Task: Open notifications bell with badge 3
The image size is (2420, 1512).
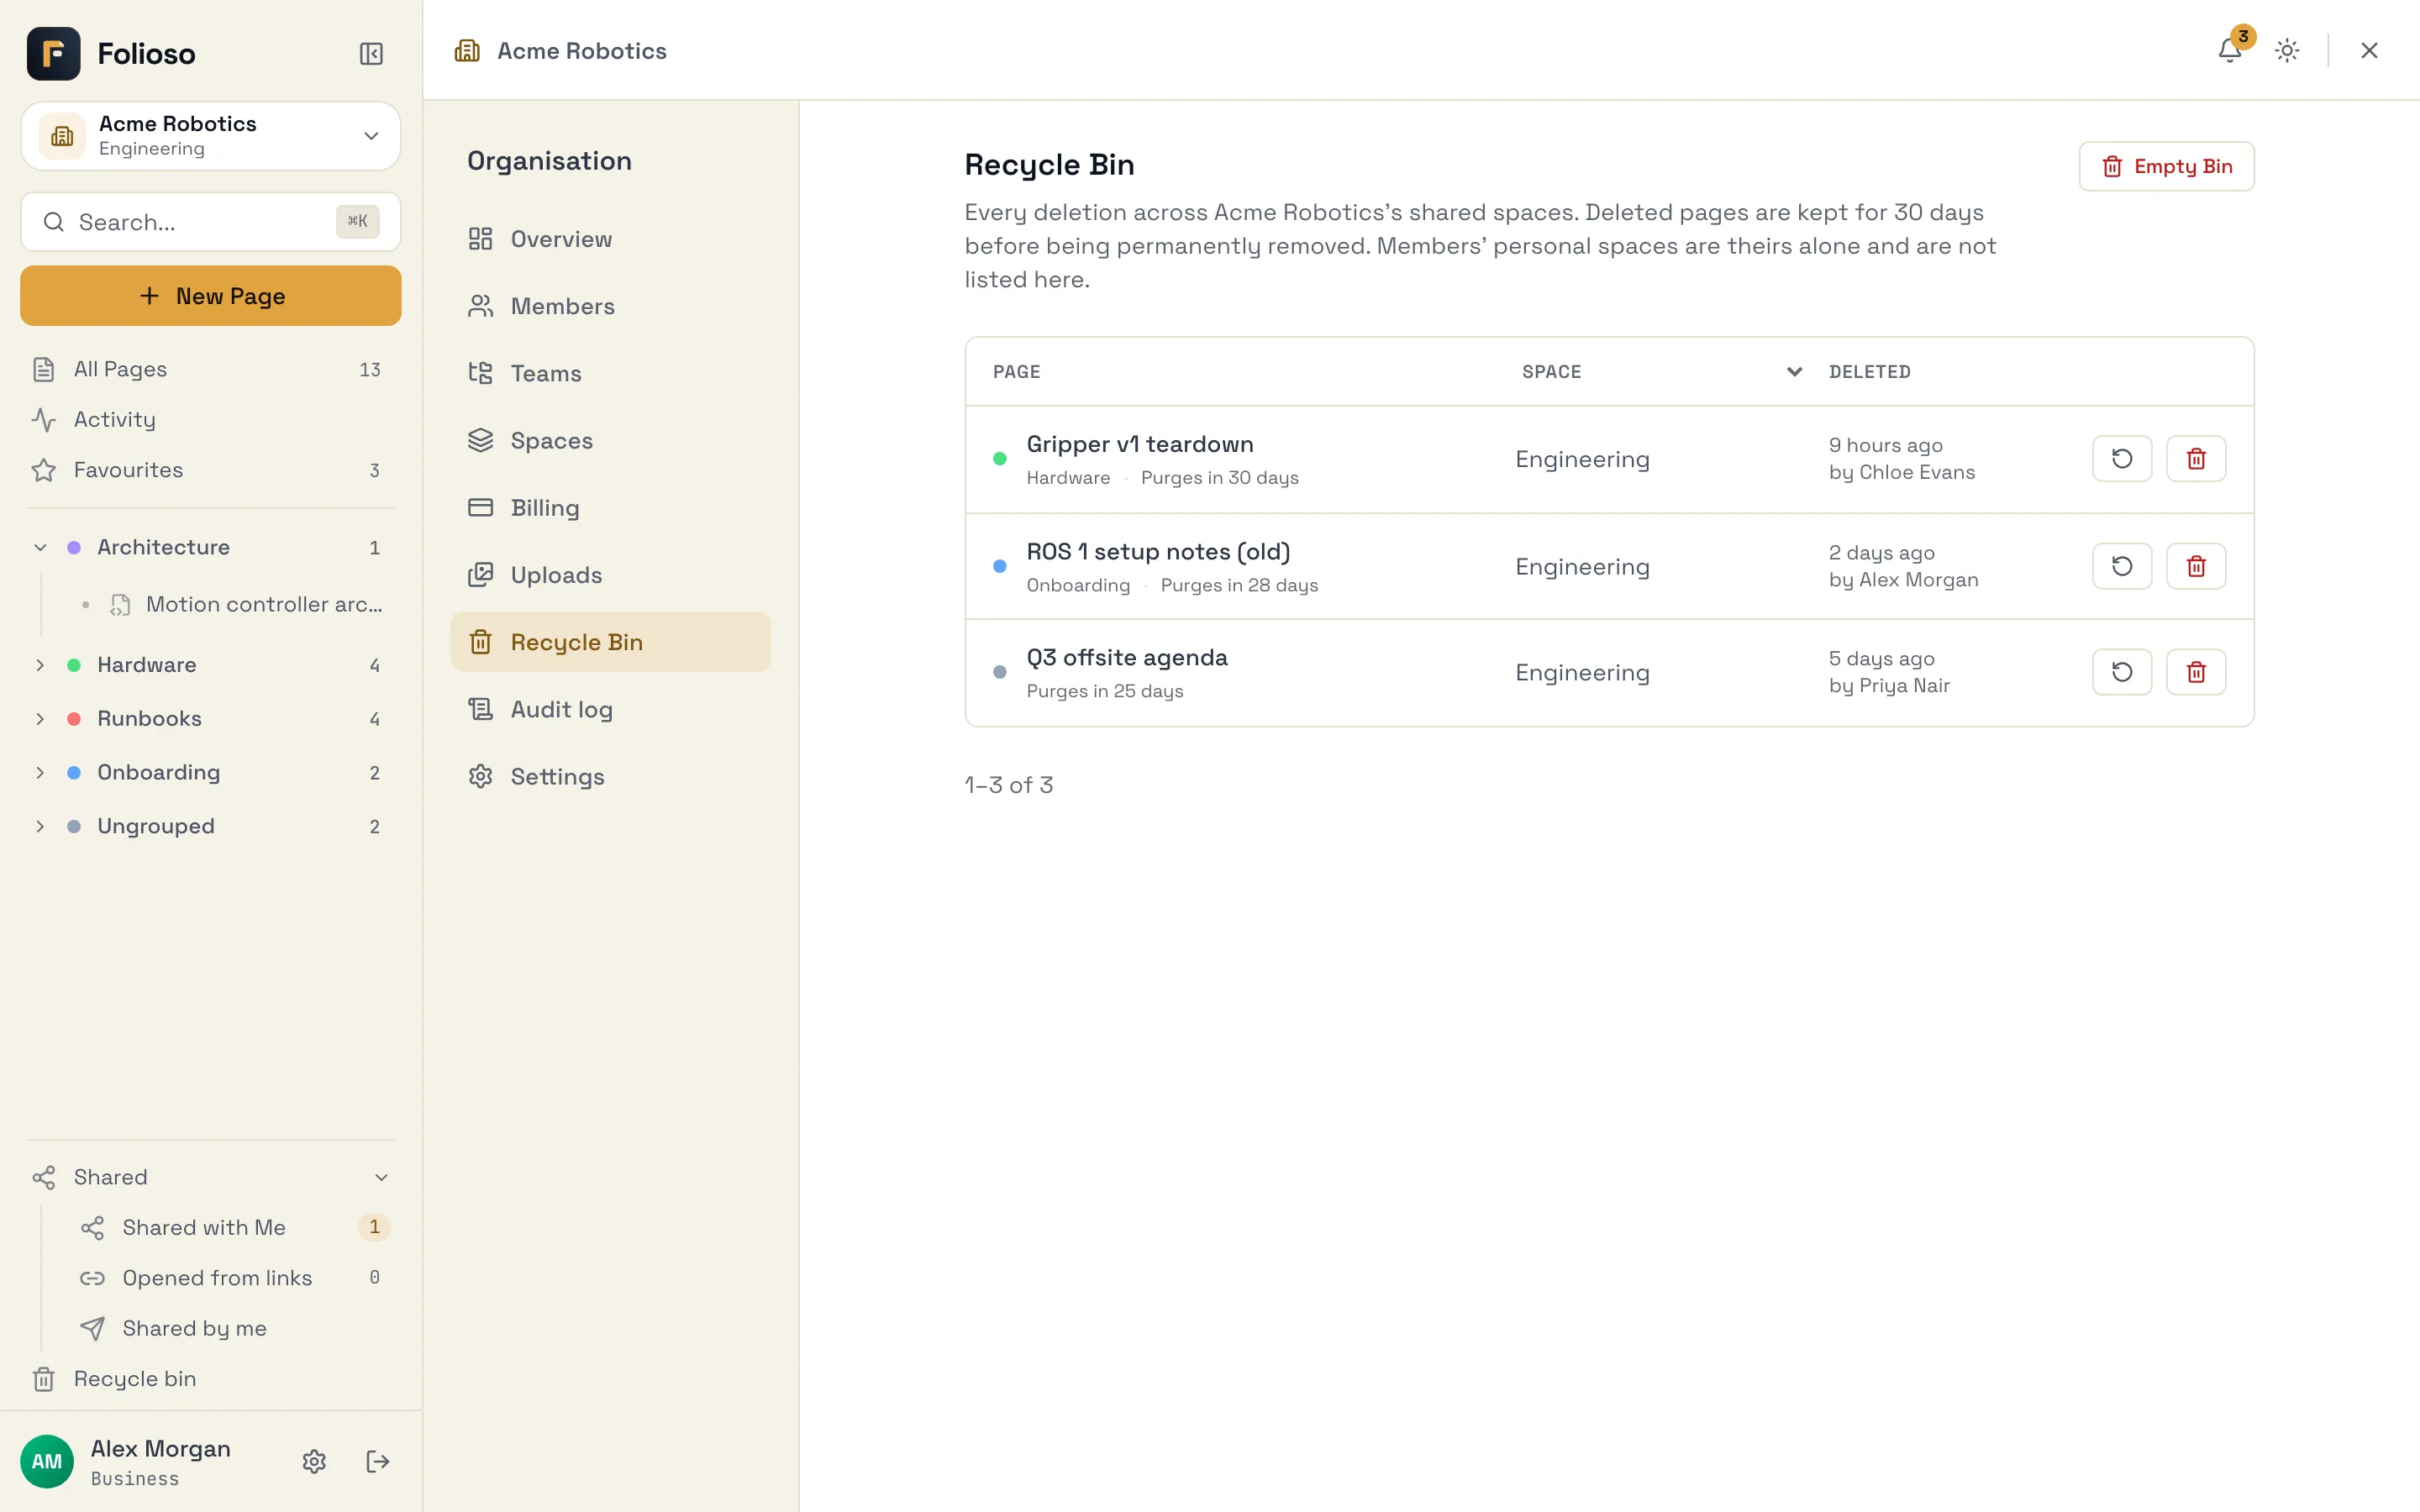Action: coord(2230,50)
